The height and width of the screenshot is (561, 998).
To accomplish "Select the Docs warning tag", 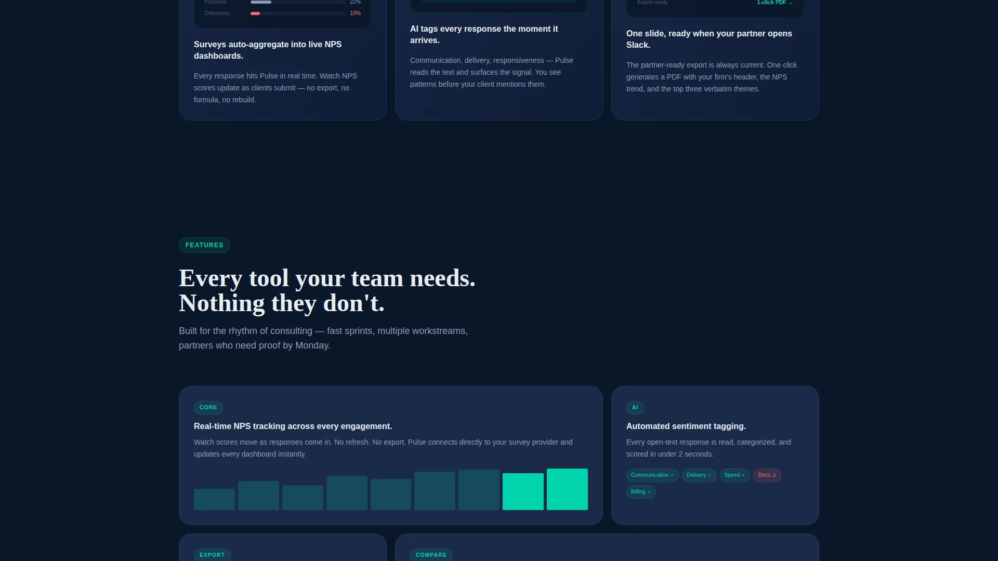I will click(x=767, y=475).
